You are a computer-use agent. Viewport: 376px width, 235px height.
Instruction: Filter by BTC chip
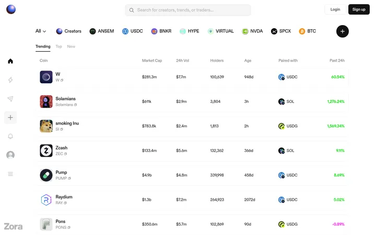308,31
